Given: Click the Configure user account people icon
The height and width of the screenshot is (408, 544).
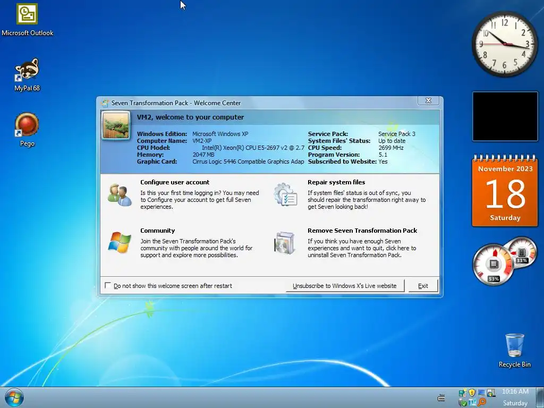Looking at the screenshot, I should 120,195.
